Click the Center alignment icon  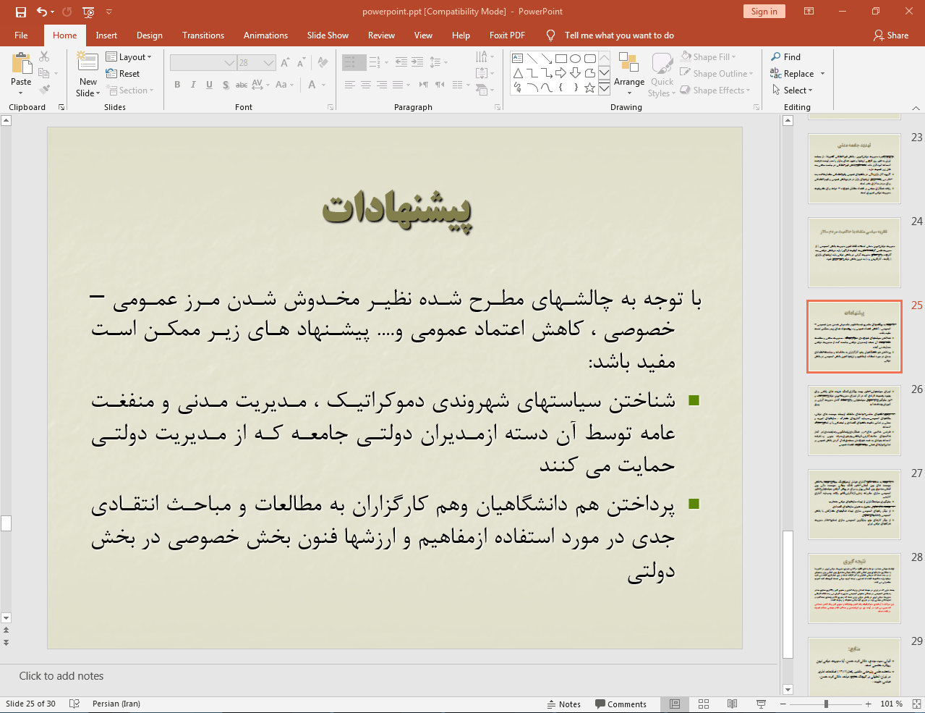click(366, 85)
